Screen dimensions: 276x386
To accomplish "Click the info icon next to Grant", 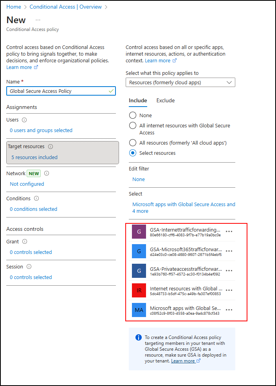I will tap(25, 242).
